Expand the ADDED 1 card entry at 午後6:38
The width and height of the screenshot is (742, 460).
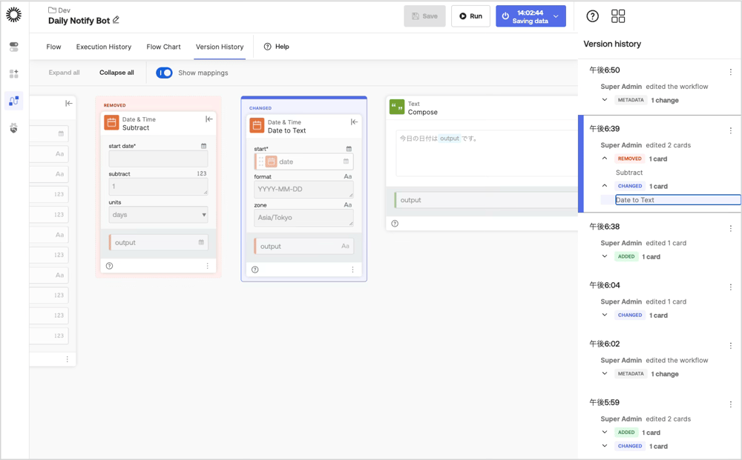605,256
